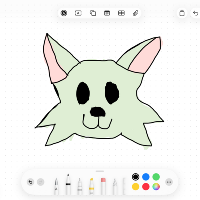Screen dimensions: 200x200
Task: Insert a text box
Action: (x=78, y=13)
